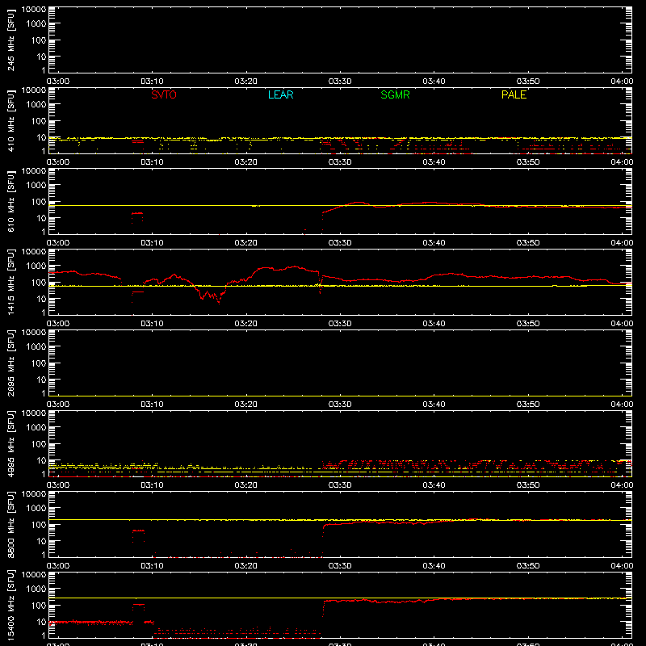This screenshot has height=646, width=646.
Task: Click the 1000 y-axis value on 410 MHz panel
Action: [36, 105]
